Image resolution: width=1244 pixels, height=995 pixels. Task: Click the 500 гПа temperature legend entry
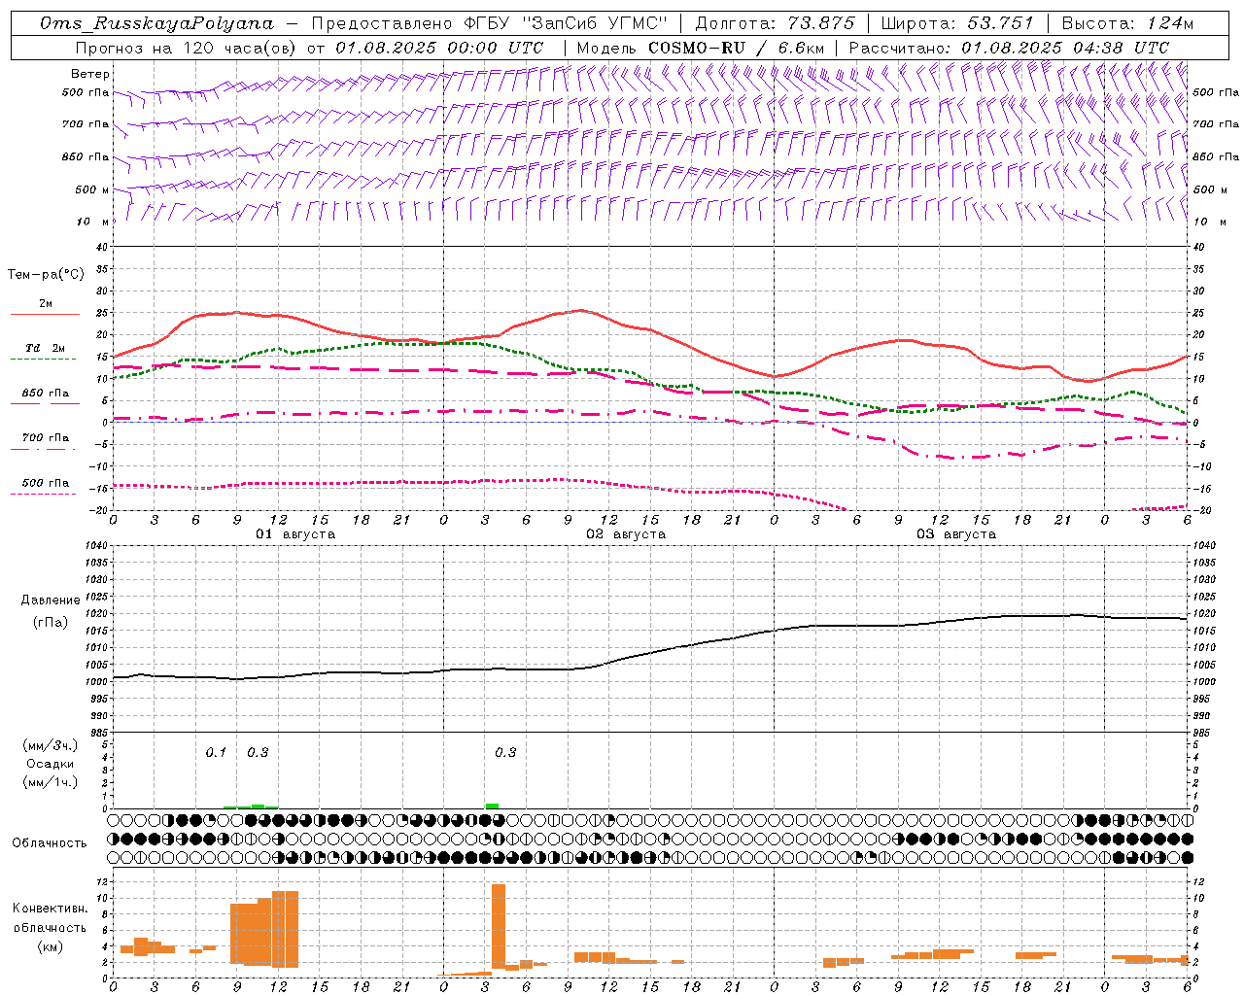click(x=45, y=483)
